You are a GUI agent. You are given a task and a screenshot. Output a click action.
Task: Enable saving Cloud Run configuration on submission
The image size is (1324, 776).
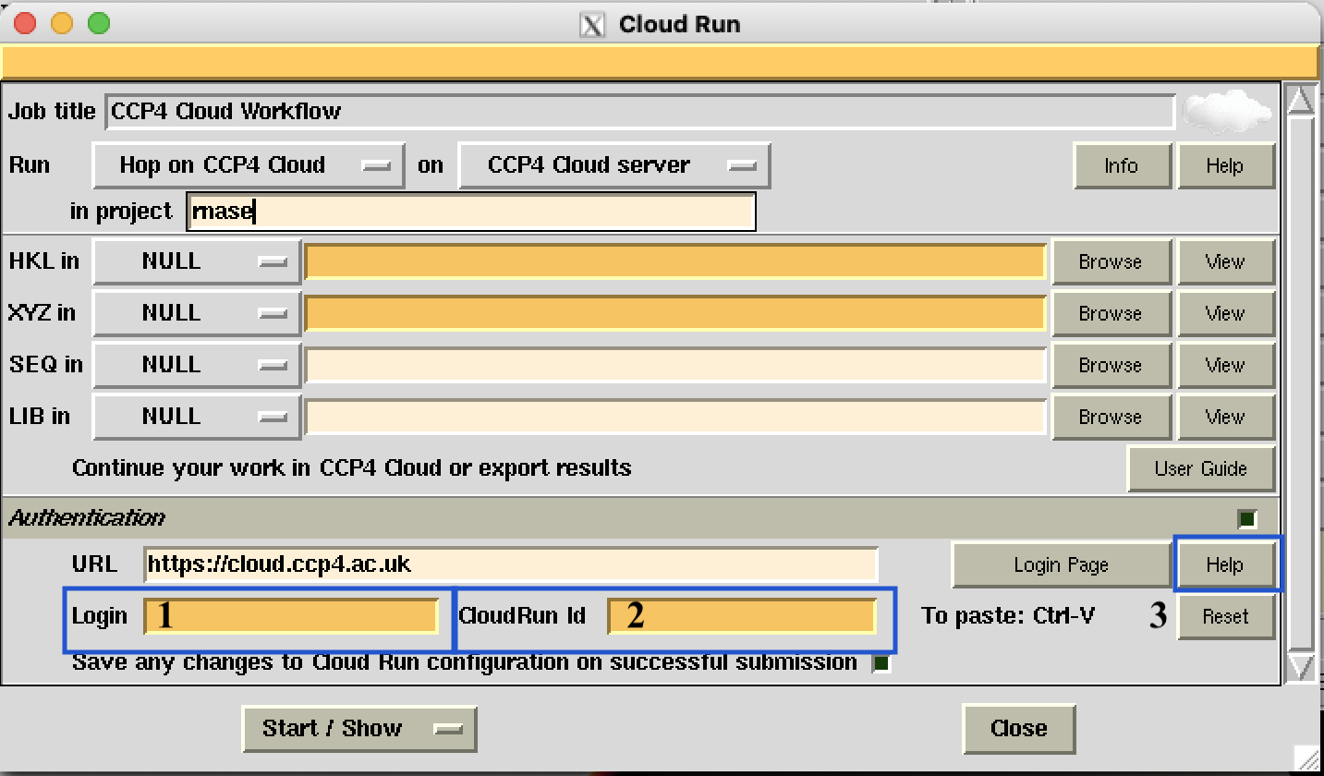tap(881, 662)
